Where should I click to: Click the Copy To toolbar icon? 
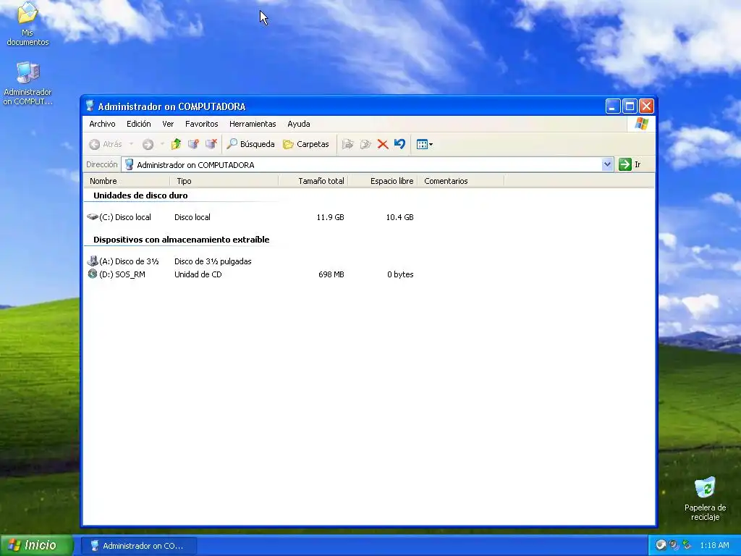pyautogui.click(x=365, y=144)
